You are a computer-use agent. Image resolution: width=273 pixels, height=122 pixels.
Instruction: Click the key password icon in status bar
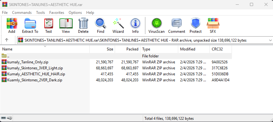tap(9, 118)
